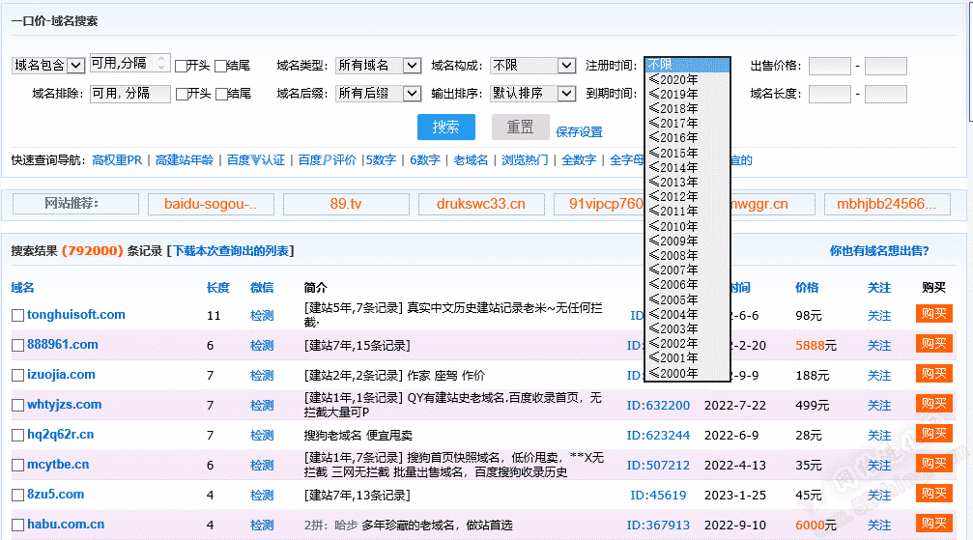Visit recommended site mbhjbb24566...

(x=887, y=204)
